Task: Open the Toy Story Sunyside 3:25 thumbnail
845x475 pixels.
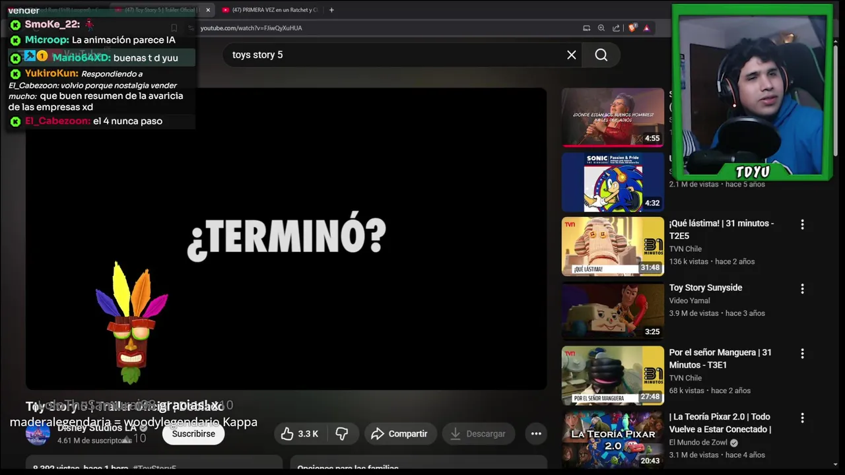Action: point(613,311)
